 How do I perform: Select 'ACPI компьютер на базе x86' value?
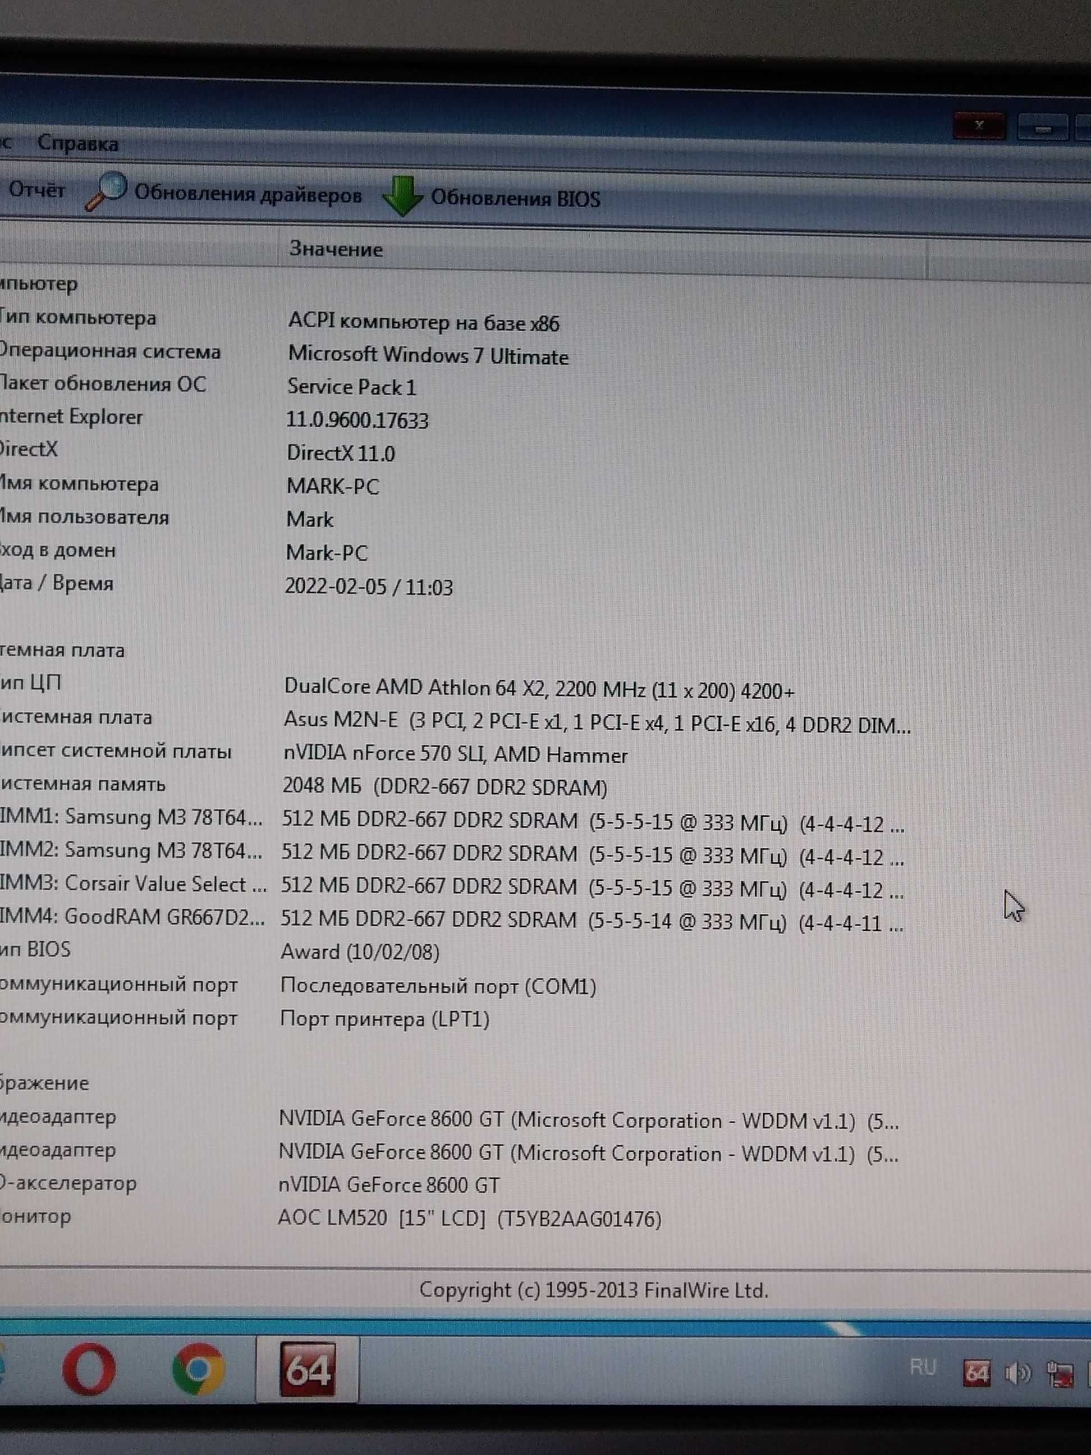click(424, 322)
